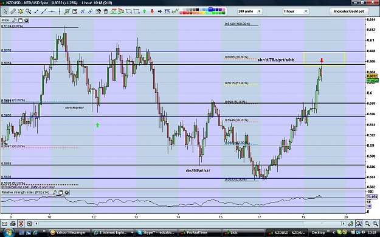Insert a black right arrow marker

coord(160,12)
